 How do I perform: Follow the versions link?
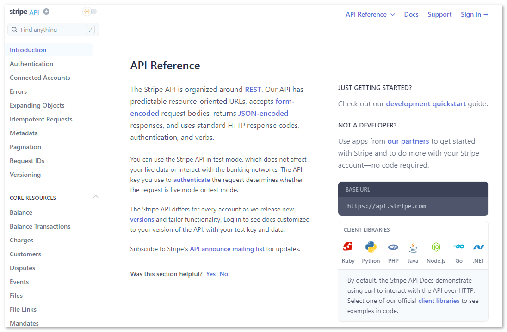142,220
